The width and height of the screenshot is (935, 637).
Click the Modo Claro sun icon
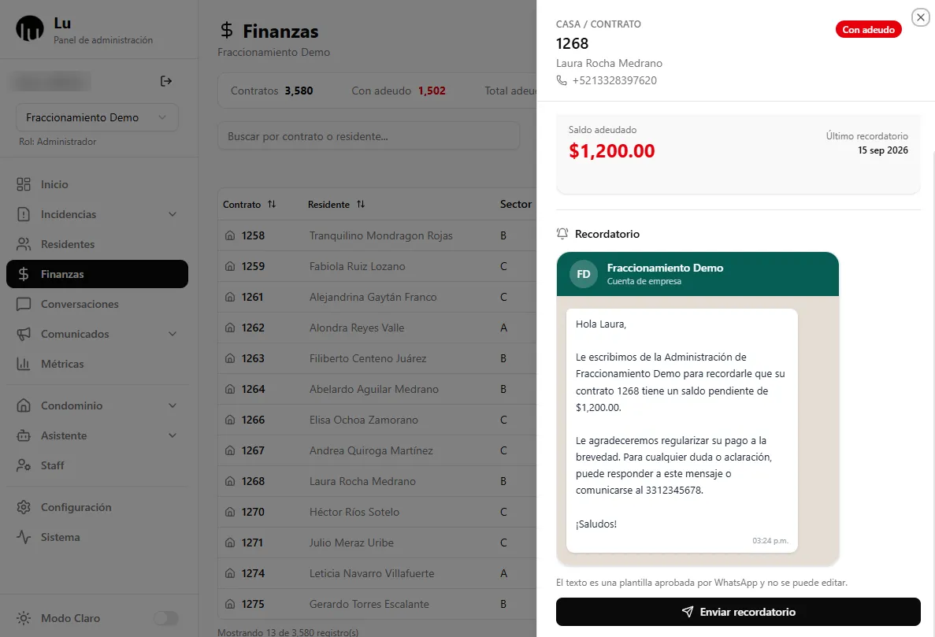[24, 618]
